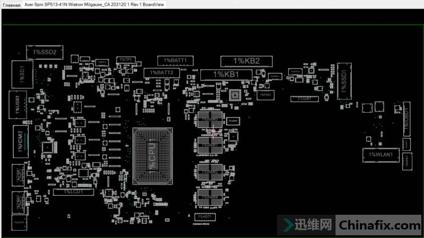Click the 1%LCD1 display connector
The image size is (424, 238).
74,192
